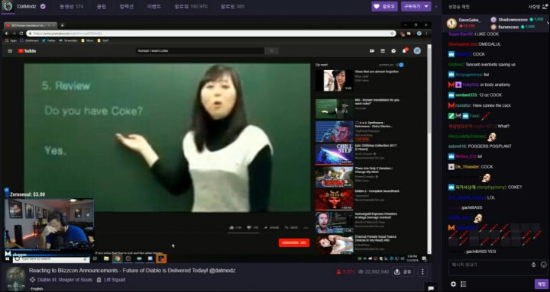Image resolution: width=550 pixels, height=292 pixels.
Task: Click the Diablo III game box art
Action: tap(16, 279)
